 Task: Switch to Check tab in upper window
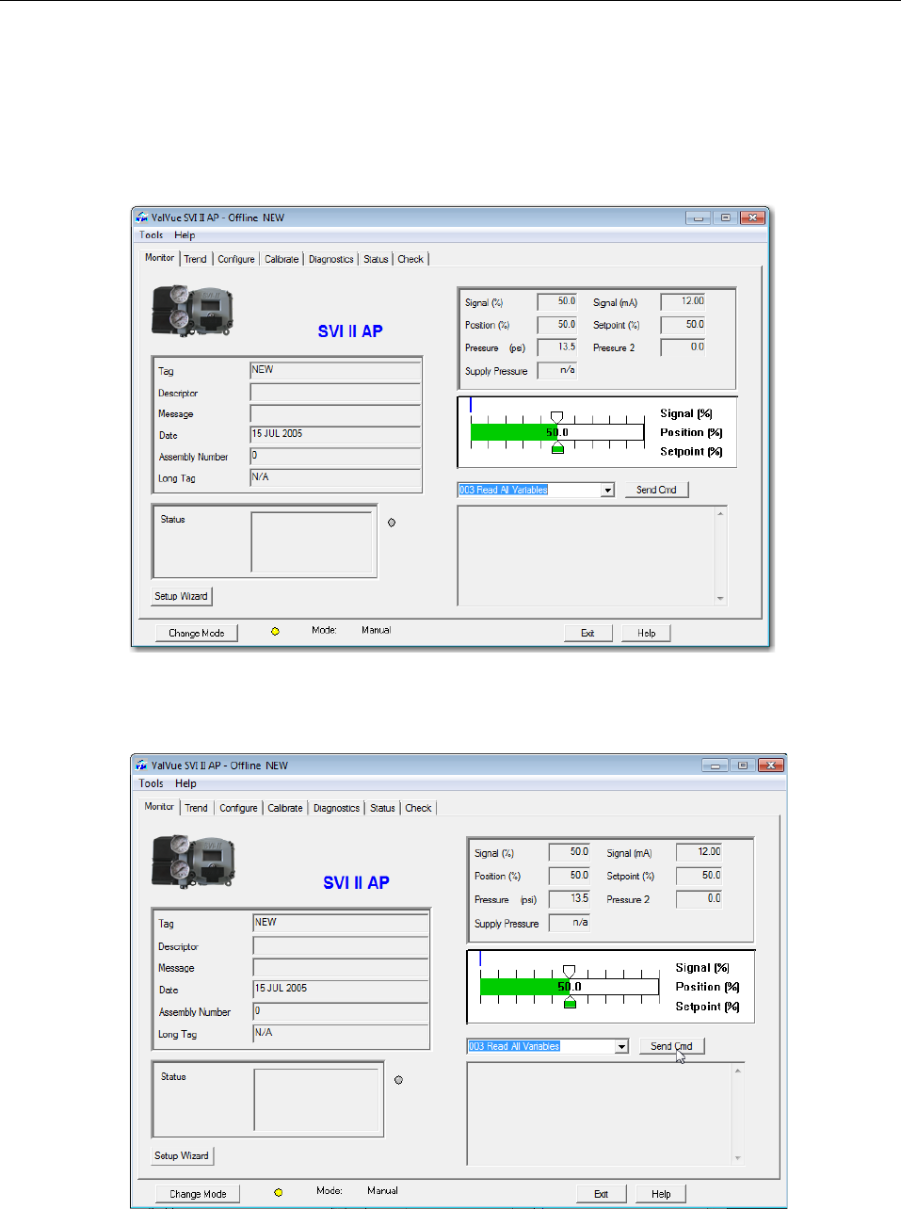410,259
